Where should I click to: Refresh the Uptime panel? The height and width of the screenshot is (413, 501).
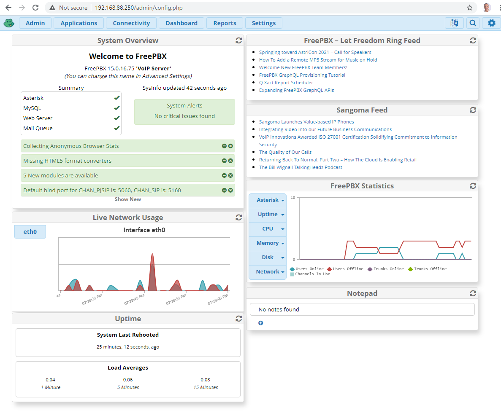pos(238,319)
